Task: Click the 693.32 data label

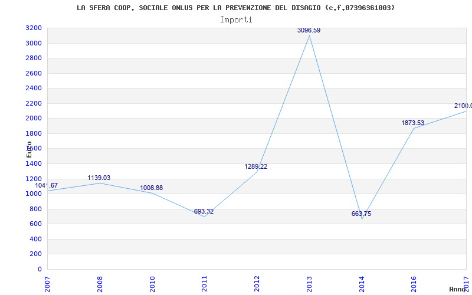Action: pos(204,212)
